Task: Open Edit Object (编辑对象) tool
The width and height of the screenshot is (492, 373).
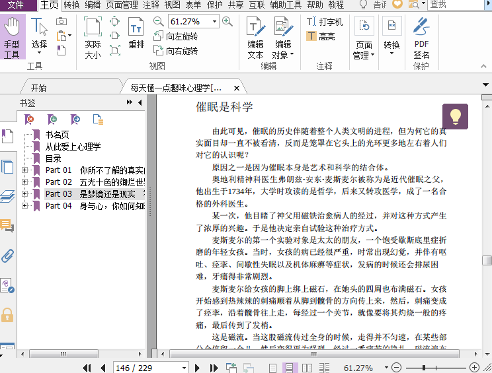Action: click(283, 38)
